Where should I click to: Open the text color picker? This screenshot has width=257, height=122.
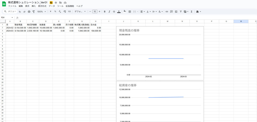pyautogui.click(x=119, y=12)
